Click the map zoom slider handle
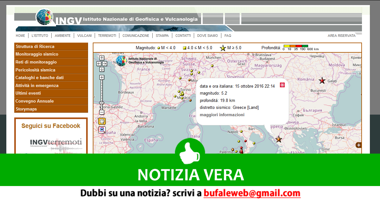Screen dimensions: 380x200 coord(102,103)
